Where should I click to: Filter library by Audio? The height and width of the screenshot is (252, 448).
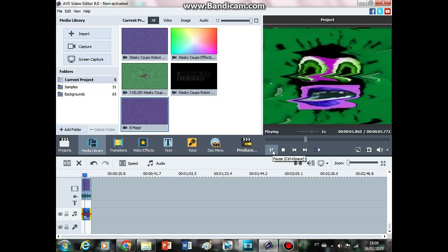[x=204, y=20]
